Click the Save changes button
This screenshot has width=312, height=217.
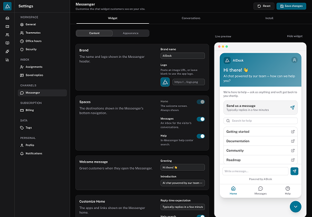[291, 6]
